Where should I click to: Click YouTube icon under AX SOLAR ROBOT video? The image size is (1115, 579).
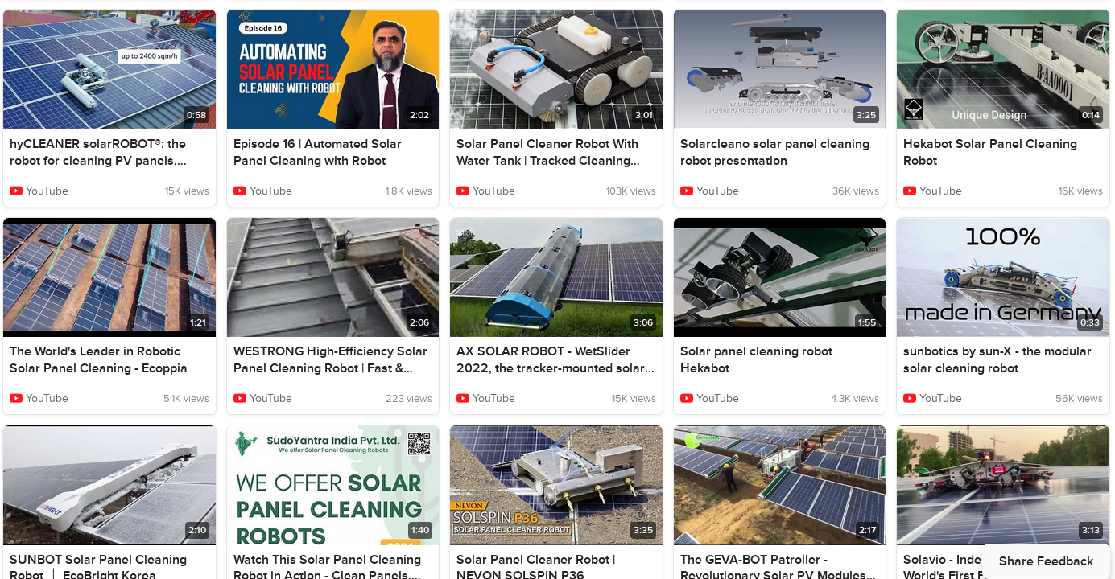tap(463, 399)
